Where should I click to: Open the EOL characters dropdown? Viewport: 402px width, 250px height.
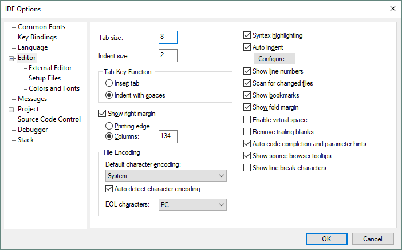[x=192, y=204]
